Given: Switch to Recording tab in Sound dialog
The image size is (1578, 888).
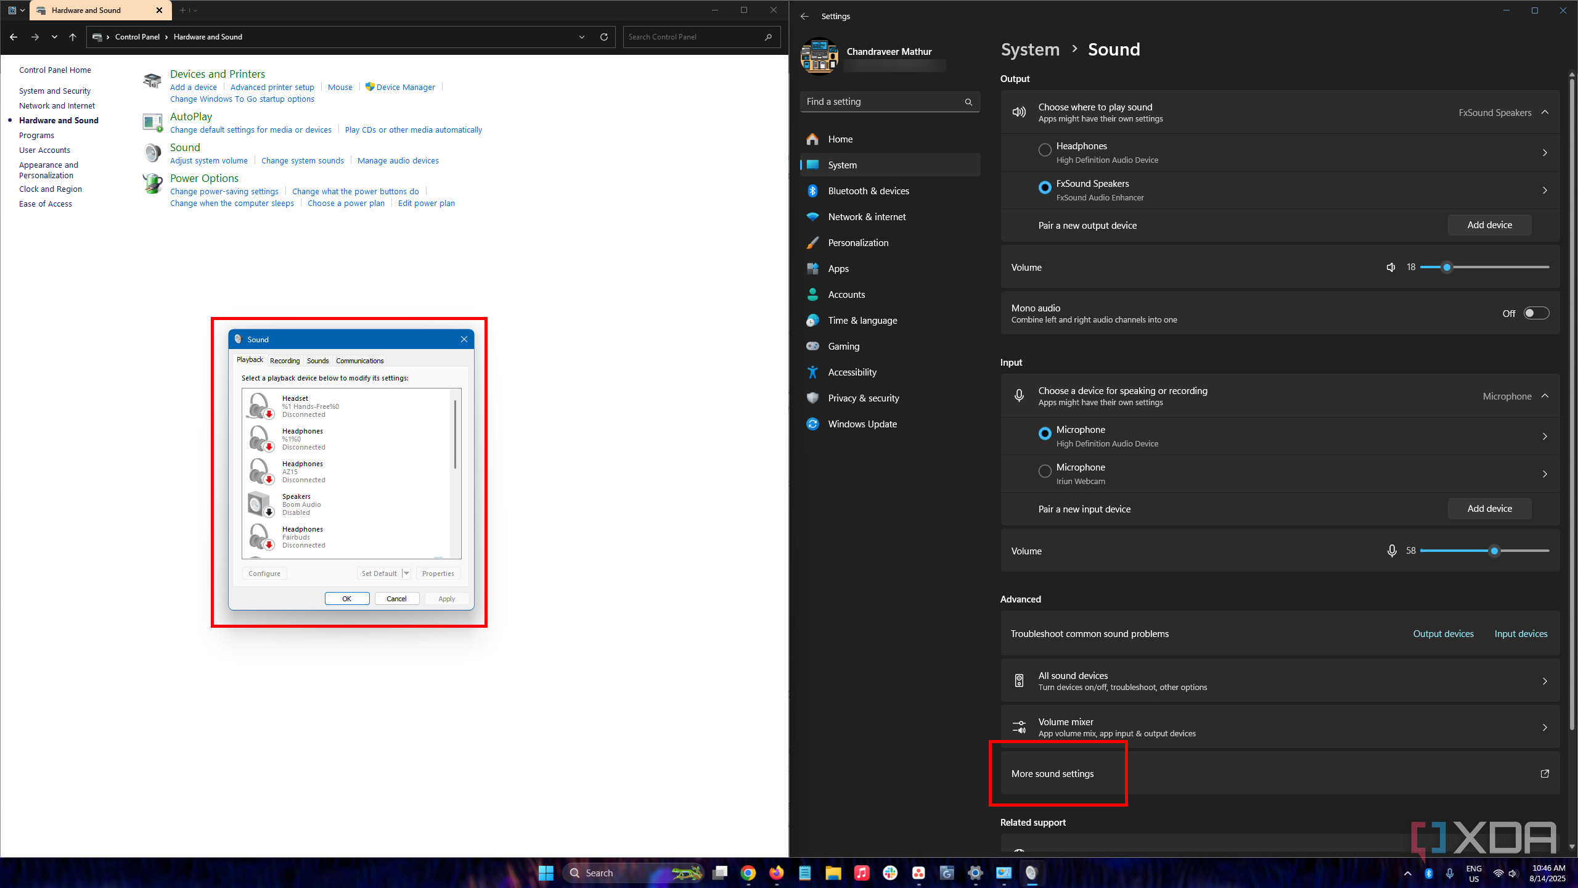Looking at the screenshot, I should click(285, 361).
